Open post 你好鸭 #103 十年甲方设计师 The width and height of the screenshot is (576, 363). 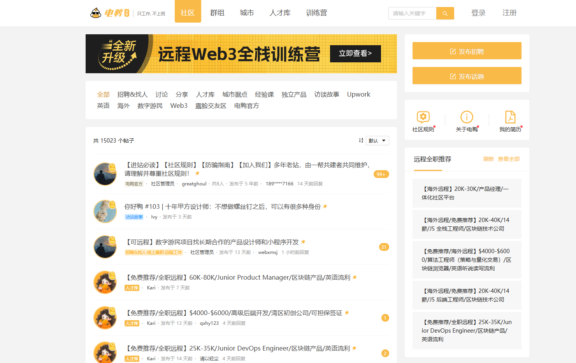222,206
